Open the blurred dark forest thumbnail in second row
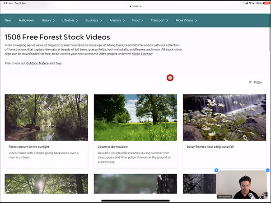The width and height of the screenshot is (271, 203). 135,184
